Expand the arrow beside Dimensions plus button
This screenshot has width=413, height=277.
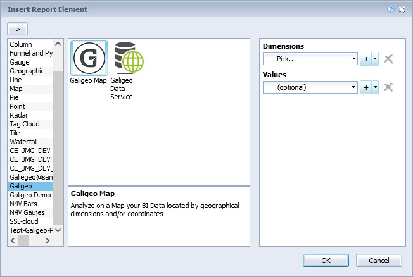tap(376, 59)
